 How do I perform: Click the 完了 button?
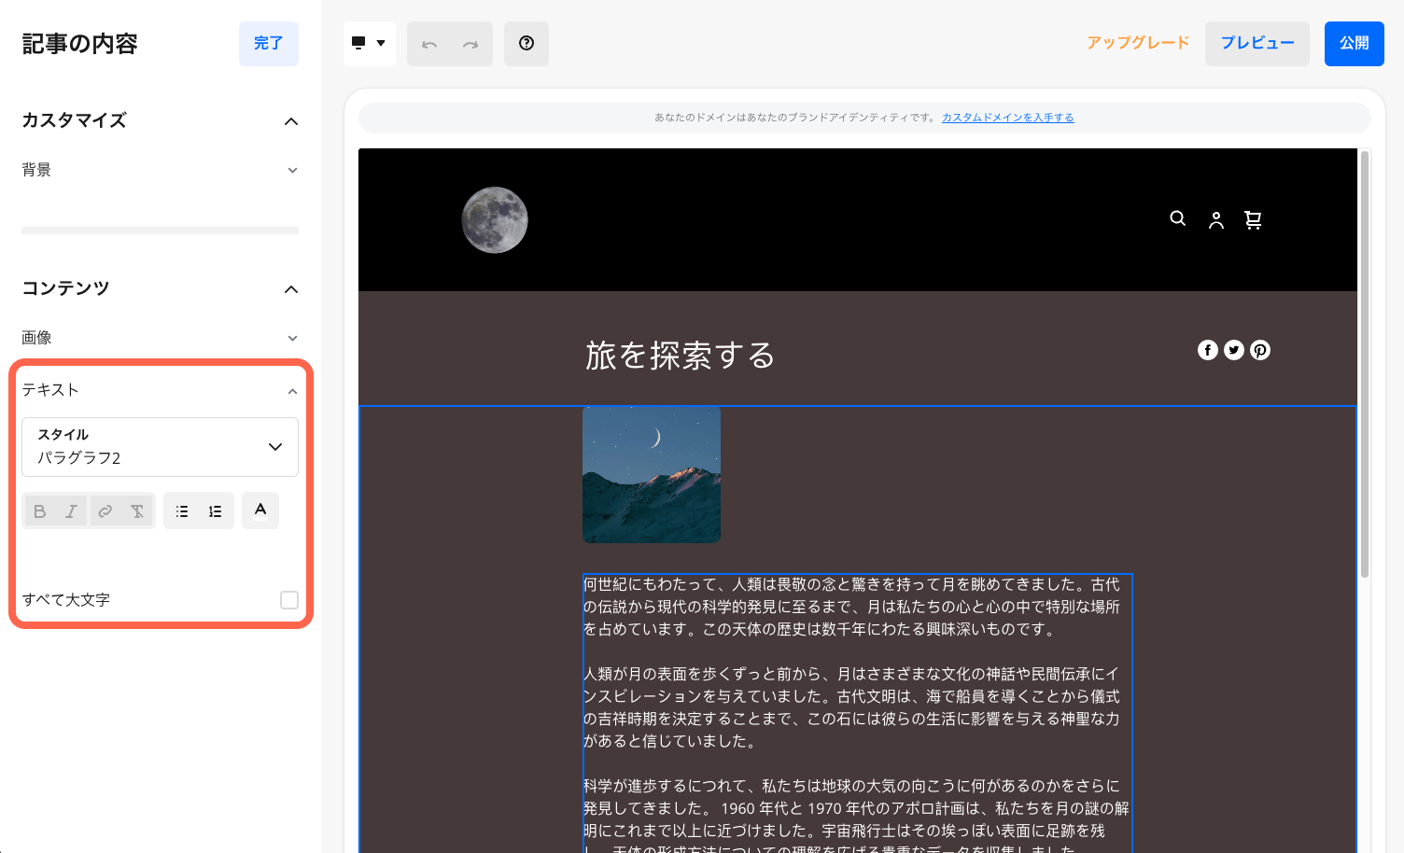tap(269, 44)
